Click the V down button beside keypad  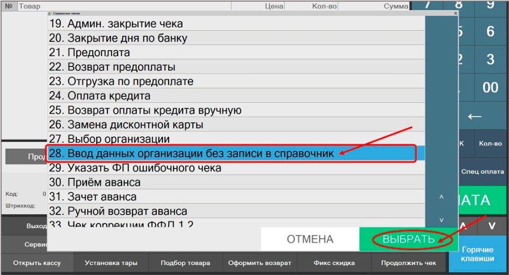pyautogui.click(x=492, y=226)
